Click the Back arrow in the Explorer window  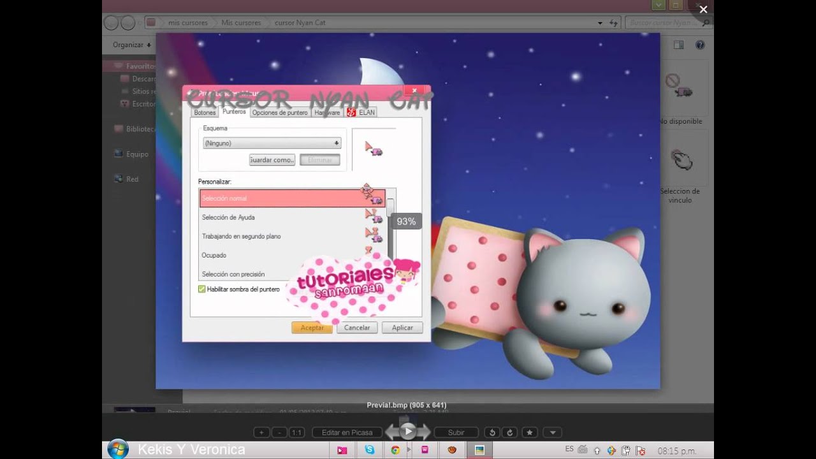[x=111, y=23]
